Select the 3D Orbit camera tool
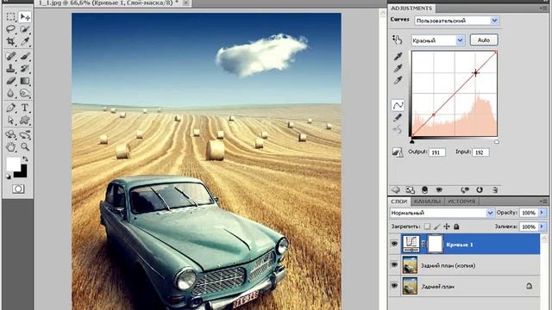Image resolution: width=552 pixels, height=310 pixels. click(x=25, y=134)
